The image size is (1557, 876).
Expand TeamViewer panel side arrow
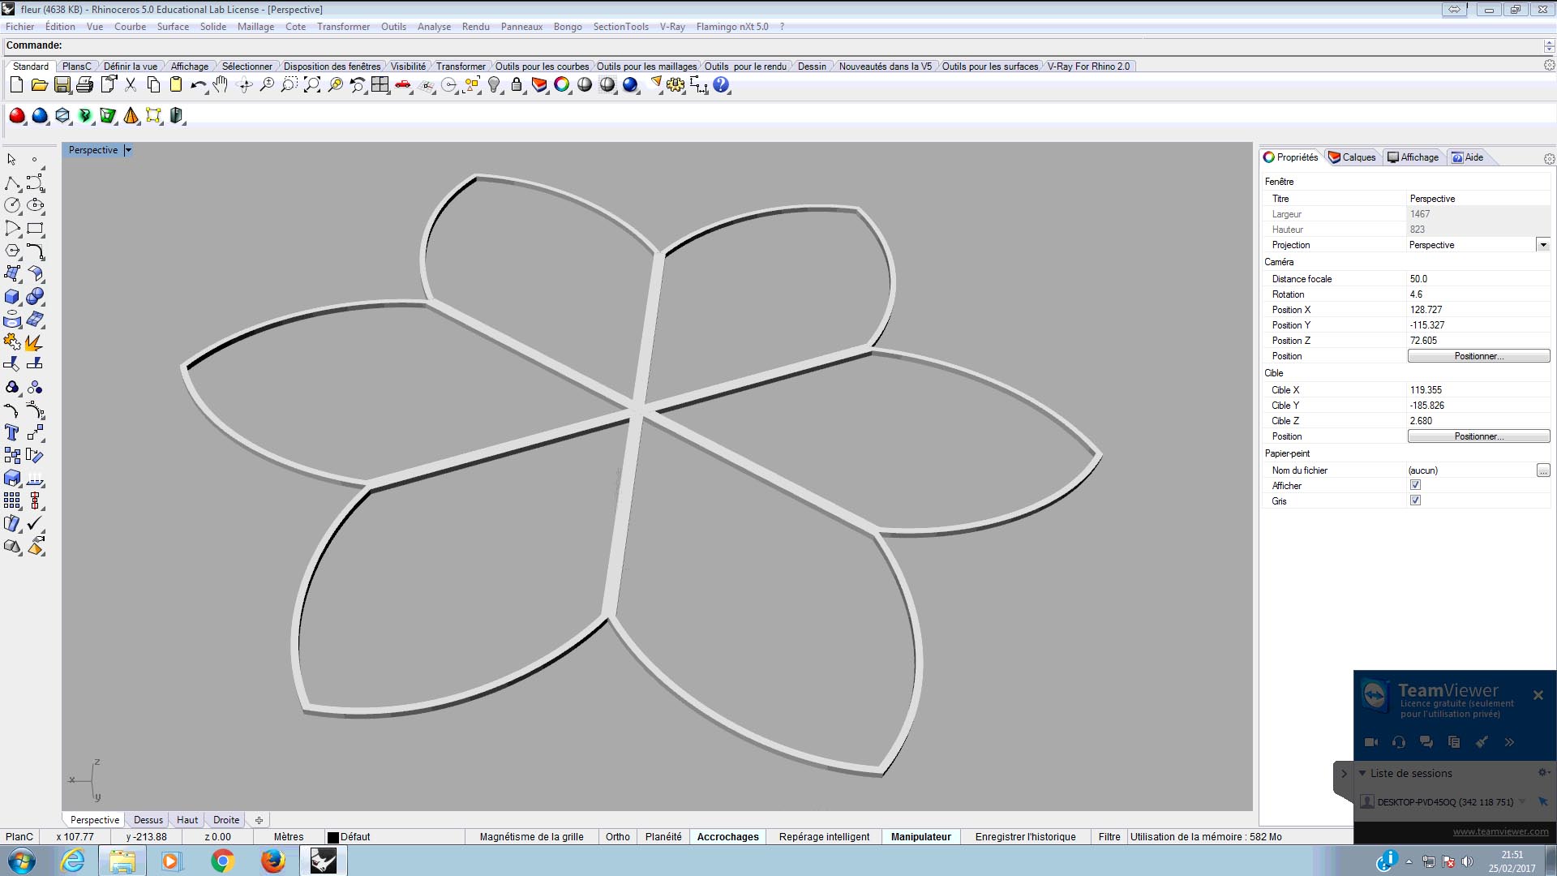click(x=1344, y=774)
